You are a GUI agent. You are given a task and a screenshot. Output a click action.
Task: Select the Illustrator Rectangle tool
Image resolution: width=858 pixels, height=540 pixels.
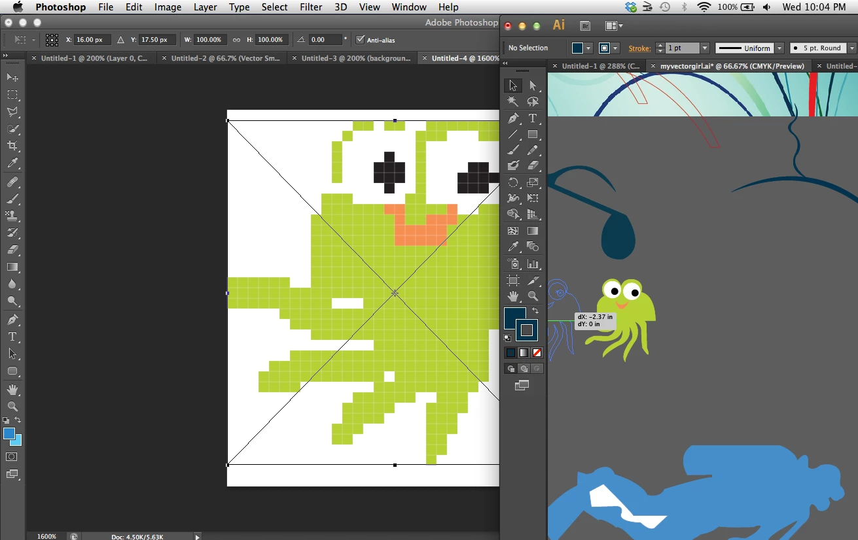coord(533,135)
